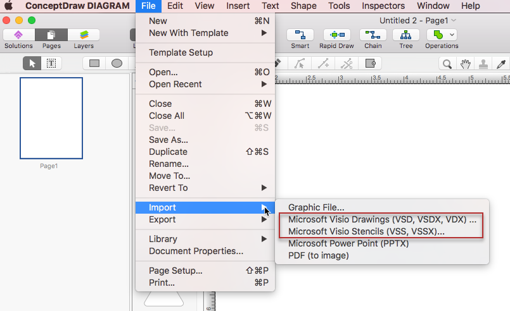510x311 pixels.
Task: Open the Apple menu
Action: click(x=9, y=6)
